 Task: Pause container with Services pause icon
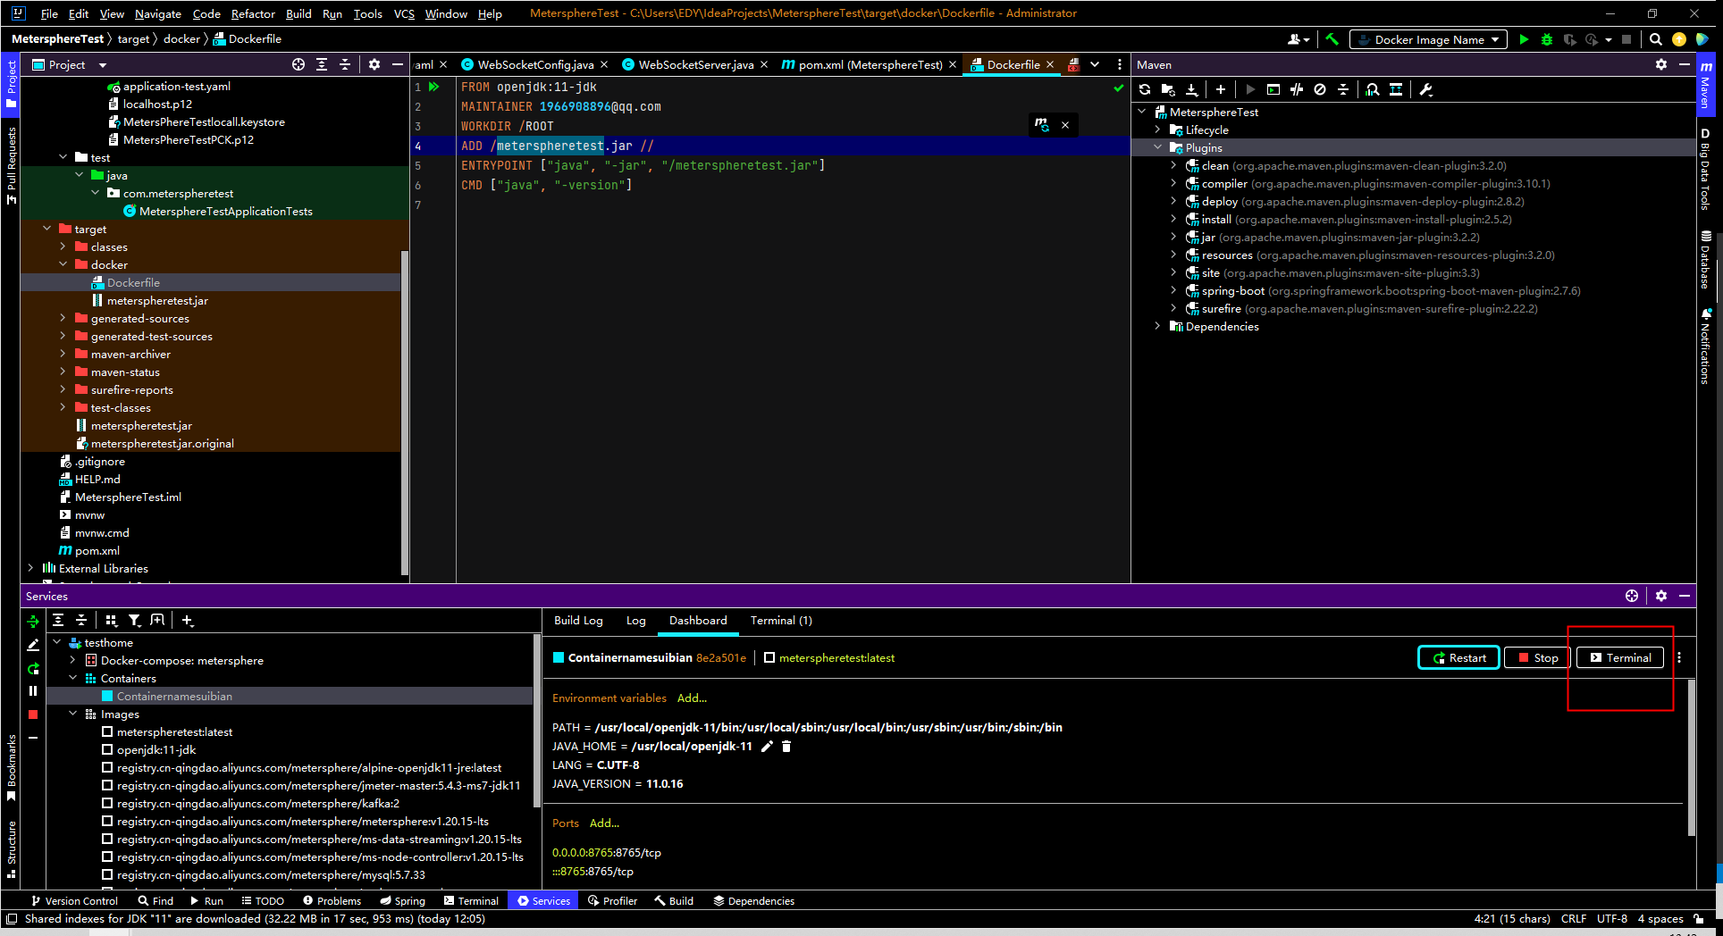33,690
